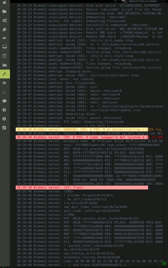Click the 'RIP: 0010:rcu_process_callbacks' line
Viewport: 168px width, 268px height.
click(81, 149)
